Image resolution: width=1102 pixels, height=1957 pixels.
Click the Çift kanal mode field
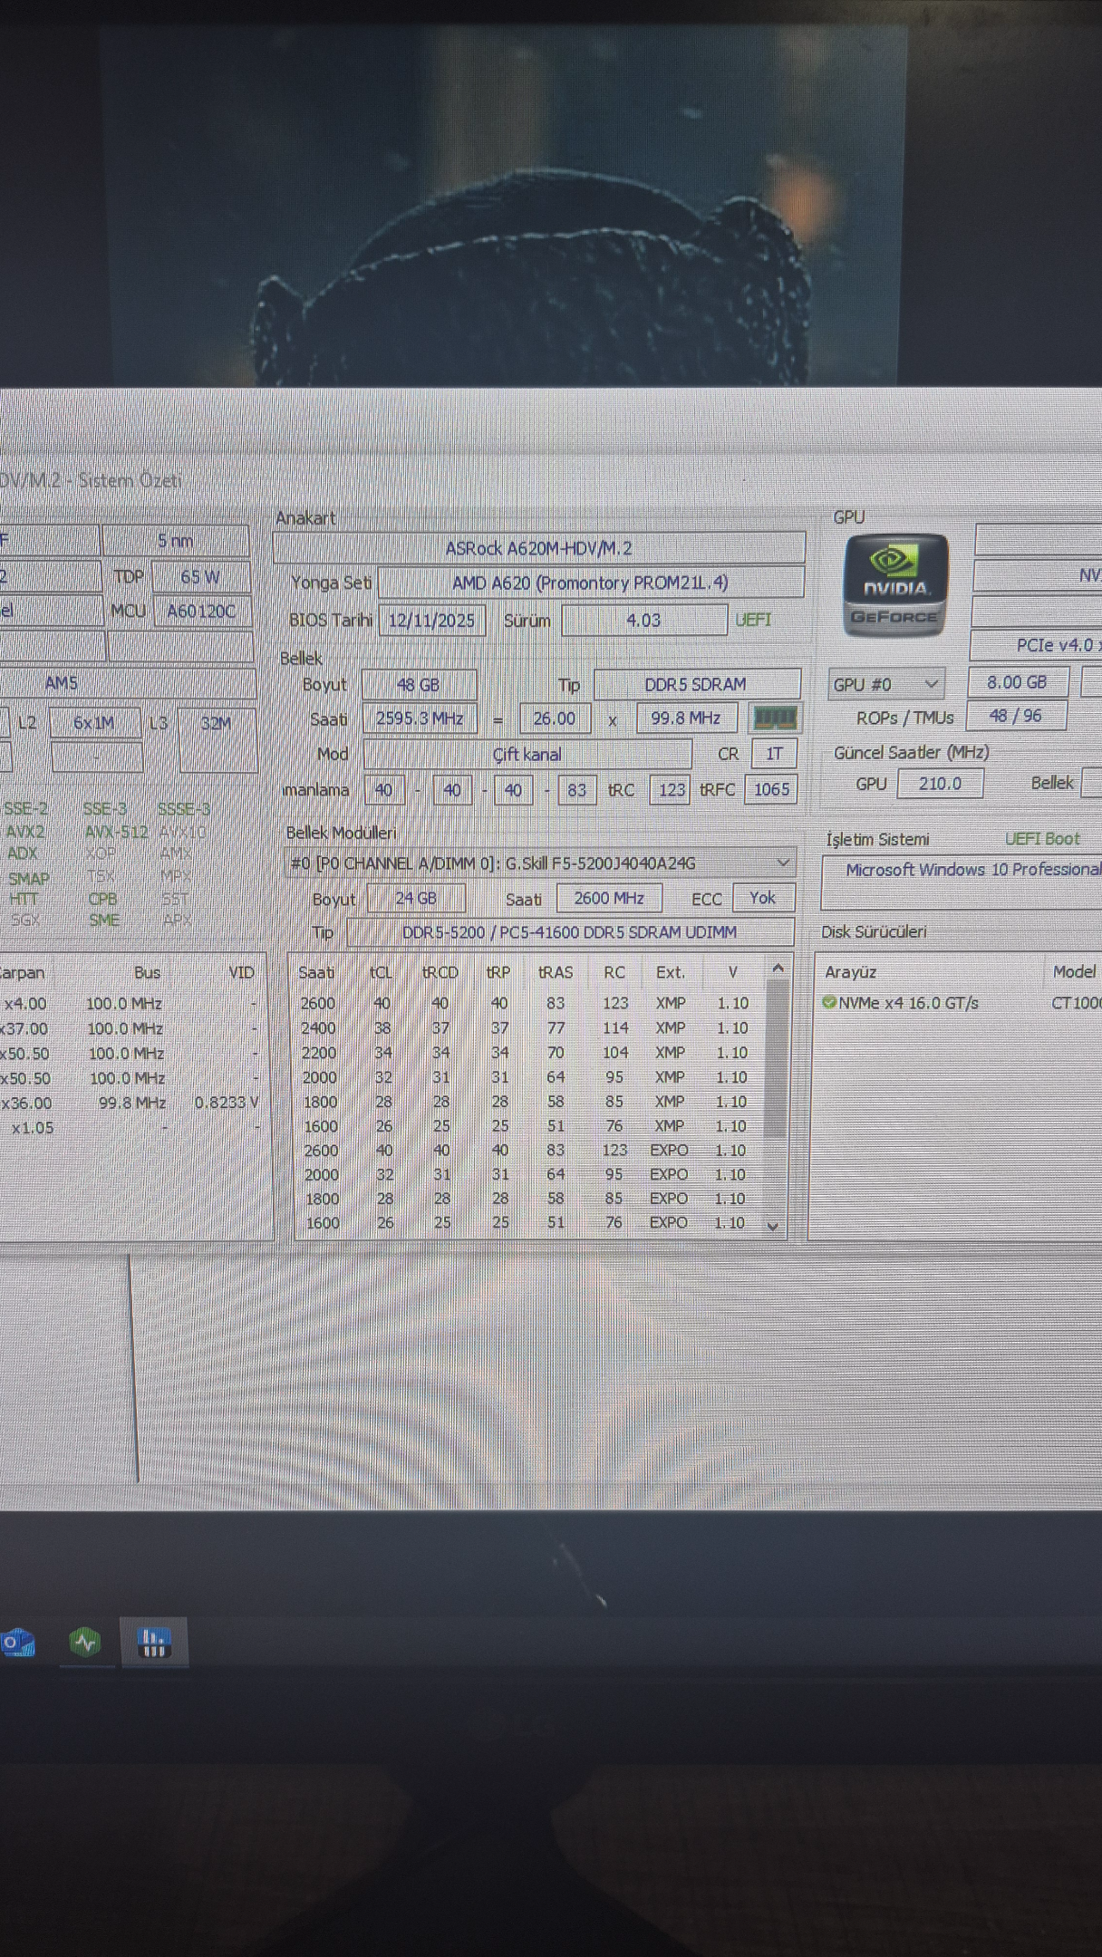[527, 754]
